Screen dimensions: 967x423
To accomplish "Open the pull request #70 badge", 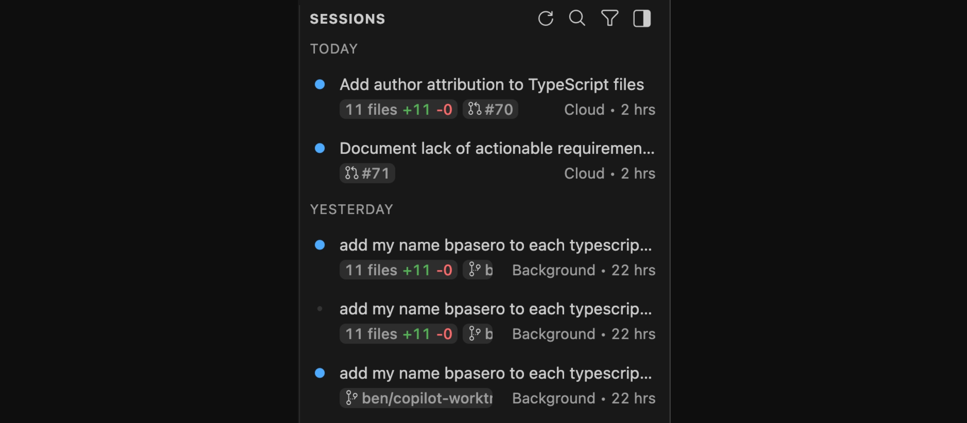I will pyautogui.click(x=490, y=109).
